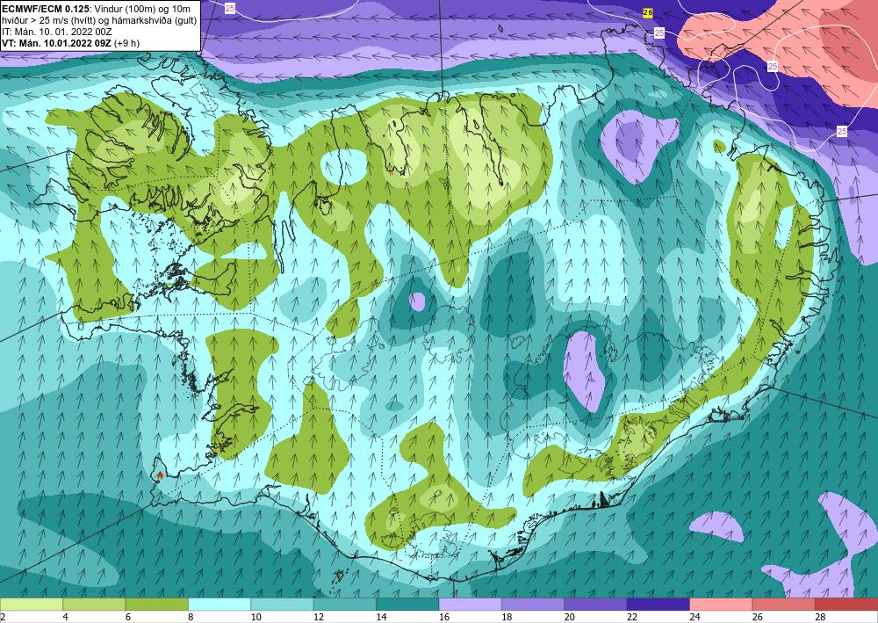The height and width of the screenshot is (623, 878).
Task: Select the light green 4–6 m/s legend swatch
Action: click(x=94, y=605)
